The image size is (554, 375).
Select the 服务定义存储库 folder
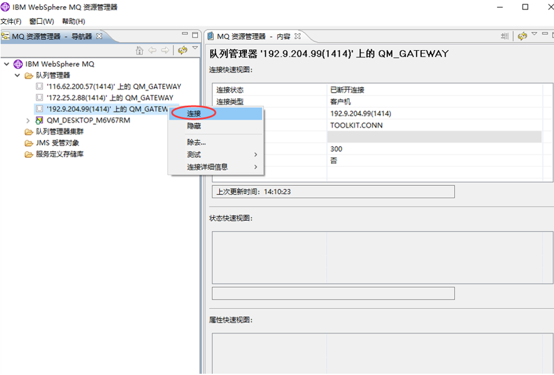[60, 154]
